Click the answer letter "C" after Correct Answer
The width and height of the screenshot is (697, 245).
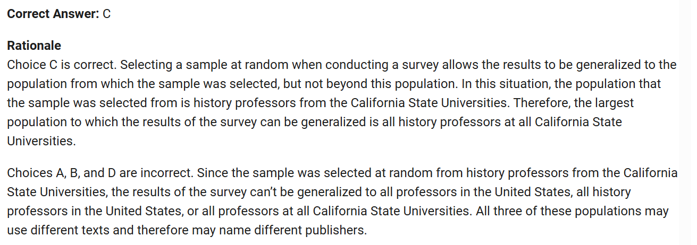(x=107, y=14)
